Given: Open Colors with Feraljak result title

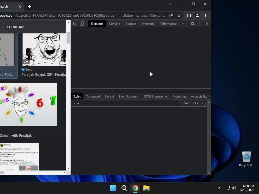Looking at the screenshot, I should point(18,136).
